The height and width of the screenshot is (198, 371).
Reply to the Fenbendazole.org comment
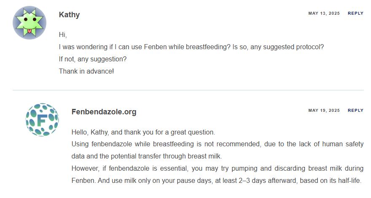point(355,111)
